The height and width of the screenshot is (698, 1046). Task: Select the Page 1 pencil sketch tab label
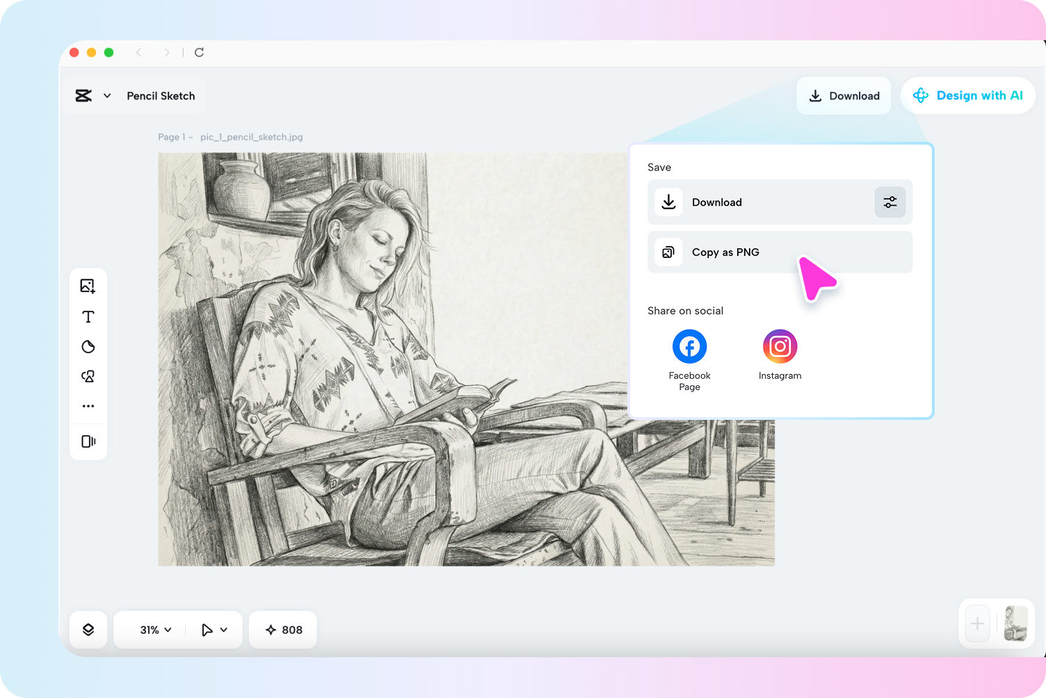point(231,137)
